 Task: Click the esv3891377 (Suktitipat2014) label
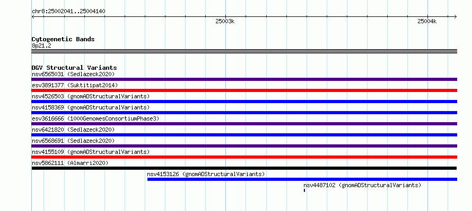pos(75,85)
